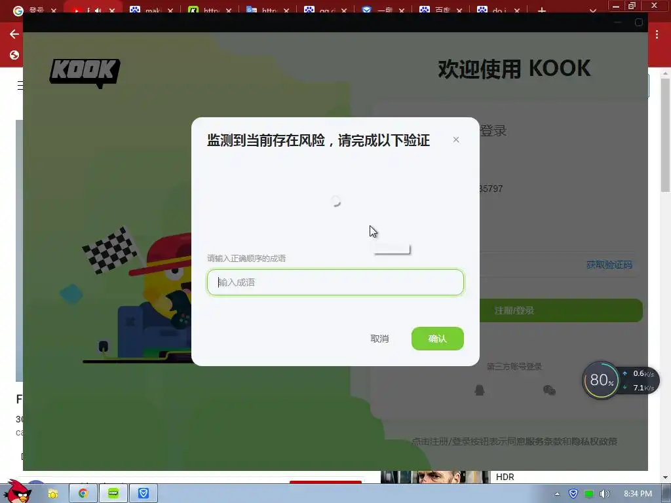Click the globe site info icon
Image resolution: width=671 pixels, height=503 pixels.
(x=14, y=55)
